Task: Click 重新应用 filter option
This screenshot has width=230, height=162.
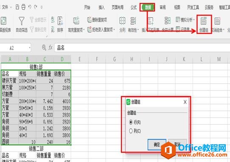Action: pyautogui.click(x=38, y=30)
